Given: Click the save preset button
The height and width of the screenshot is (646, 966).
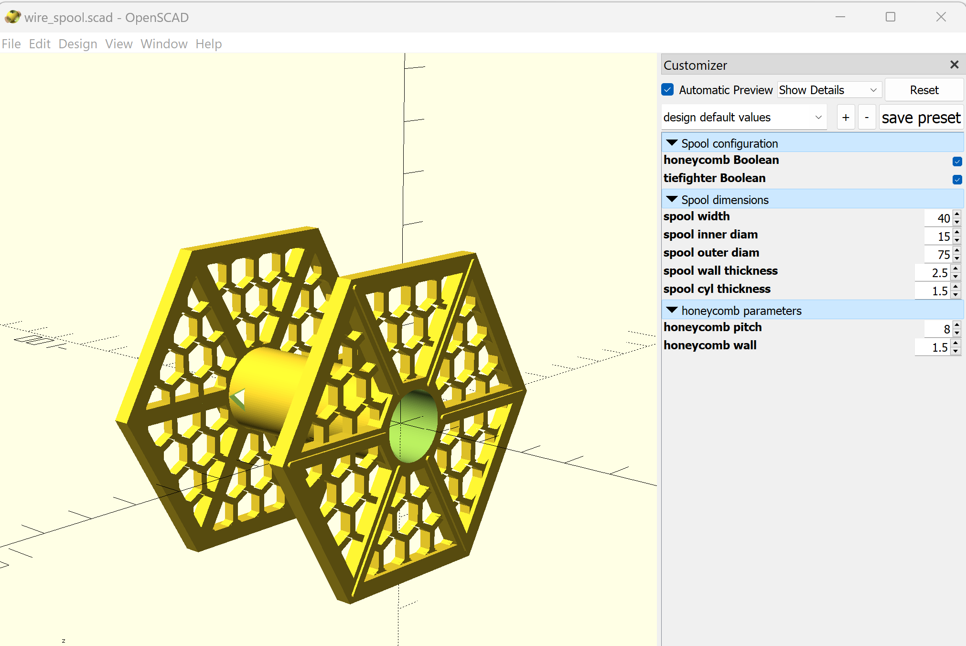Looking at the screenshot, I should click(921, 117).
